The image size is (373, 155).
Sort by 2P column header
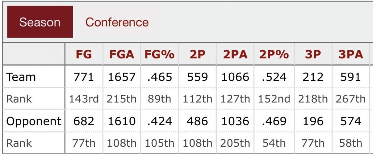(x=198, y=54)
